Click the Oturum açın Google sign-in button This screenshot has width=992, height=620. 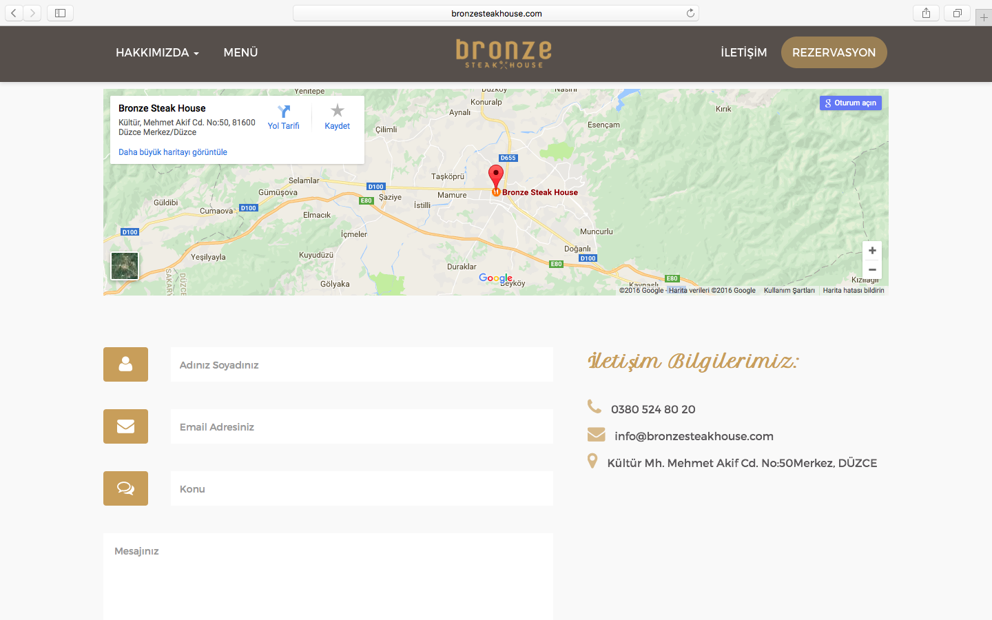point(851,103)
